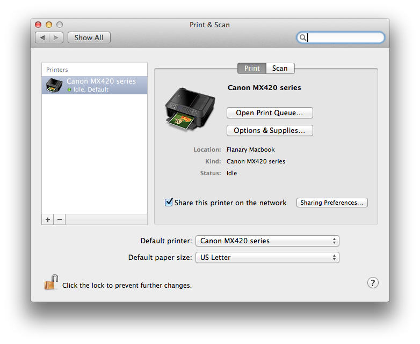Viewport: 420px width, 344px height.
Task: Click the Status value 'Idle'
Action: point(231,173)
